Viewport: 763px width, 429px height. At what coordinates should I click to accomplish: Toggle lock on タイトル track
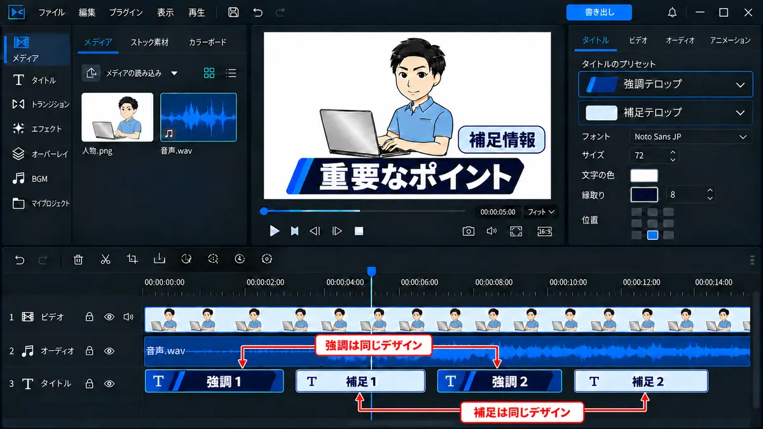pyautogui.click(x=90, y=384)
